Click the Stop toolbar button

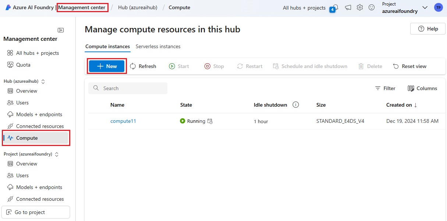[x=214, y=66]
